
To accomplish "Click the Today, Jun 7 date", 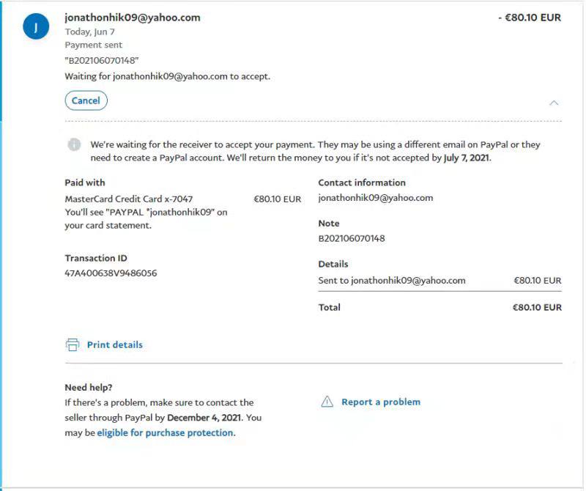I will point(89,32).
